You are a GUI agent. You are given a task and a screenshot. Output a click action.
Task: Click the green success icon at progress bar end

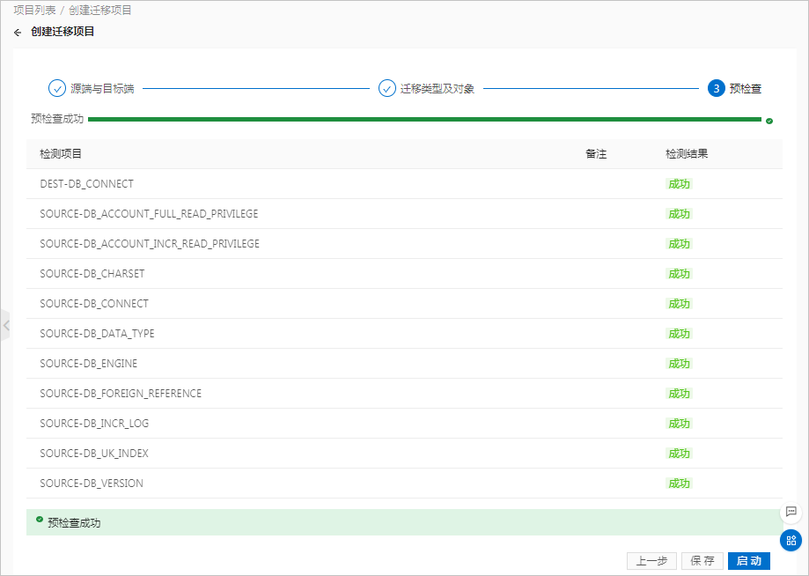769,121
